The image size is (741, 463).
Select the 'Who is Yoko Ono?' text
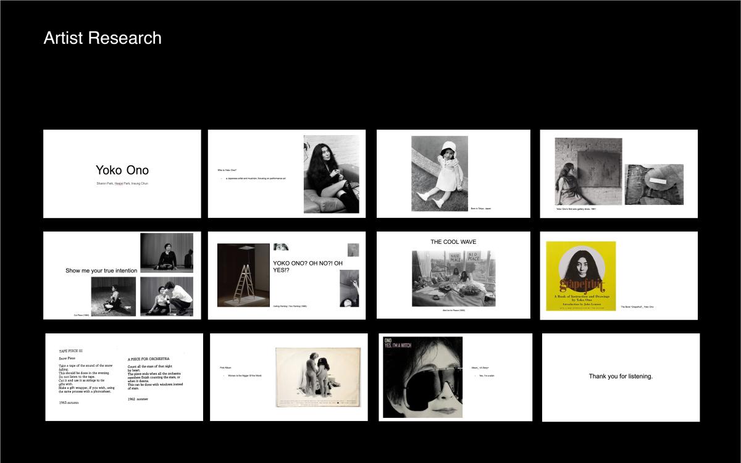pyautogui.click(x=227, y=170)
